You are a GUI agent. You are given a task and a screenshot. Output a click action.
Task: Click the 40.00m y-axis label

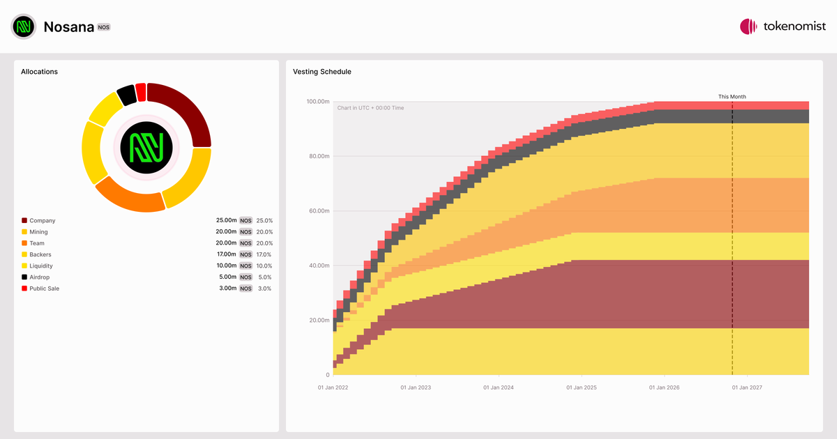click(319, 265)
